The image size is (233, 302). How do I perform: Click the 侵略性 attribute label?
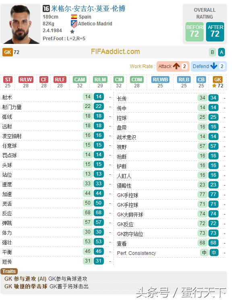coord(124,186)
